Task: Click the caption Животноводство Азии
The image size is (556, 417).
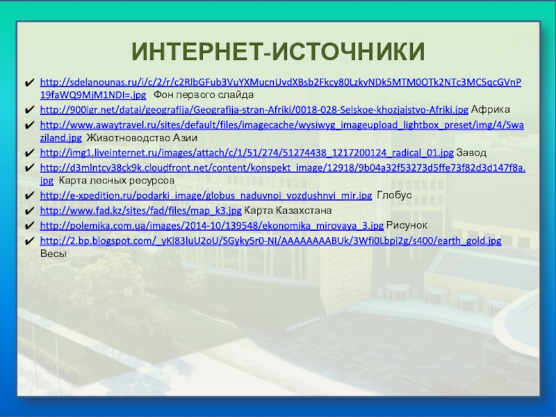Action: pos(142,138)
